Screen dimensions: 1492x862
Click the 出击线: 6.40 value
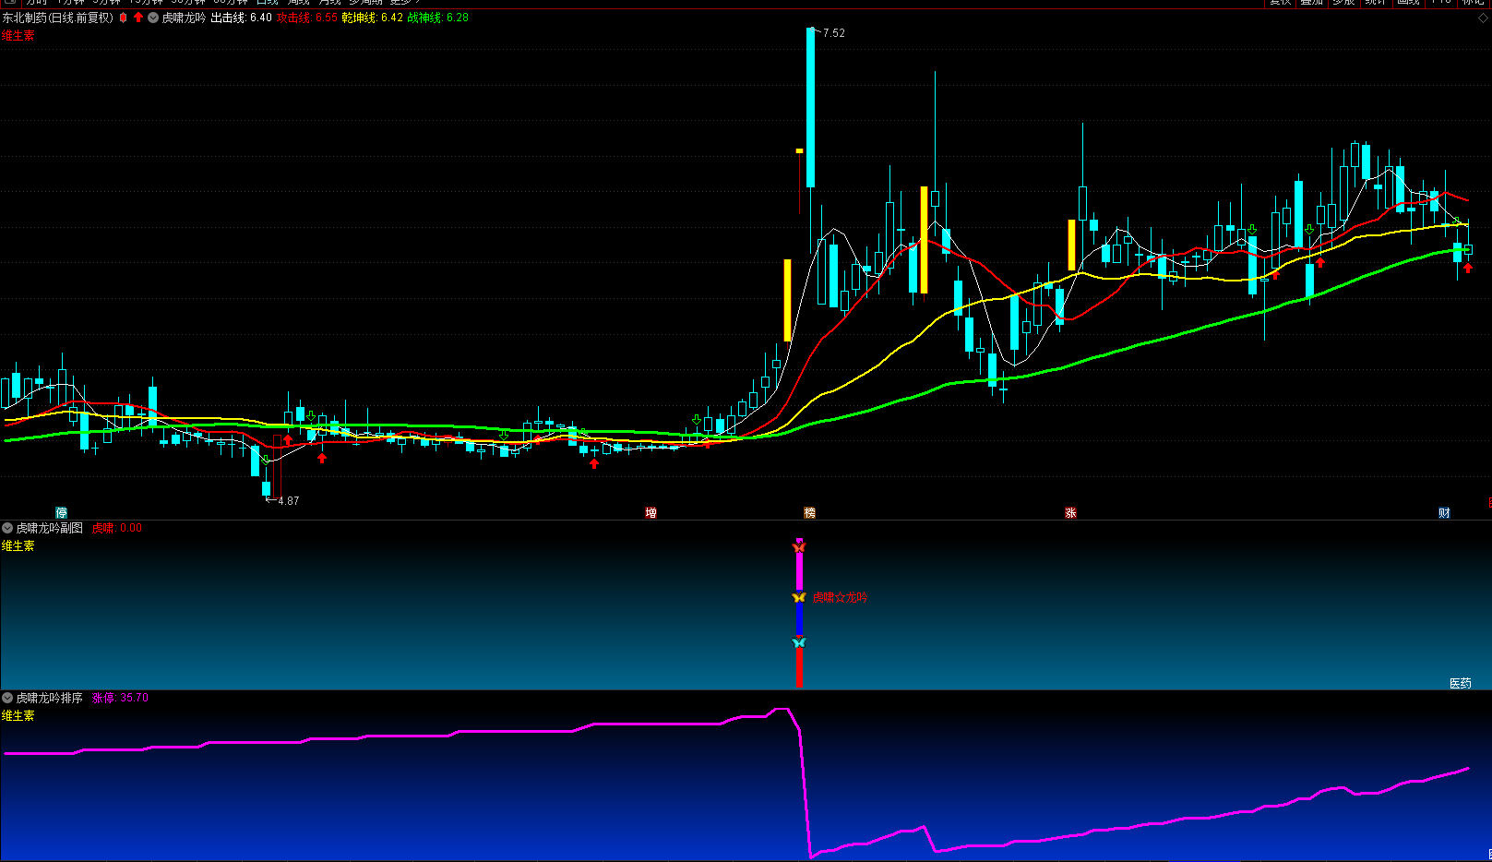[242, 18]
